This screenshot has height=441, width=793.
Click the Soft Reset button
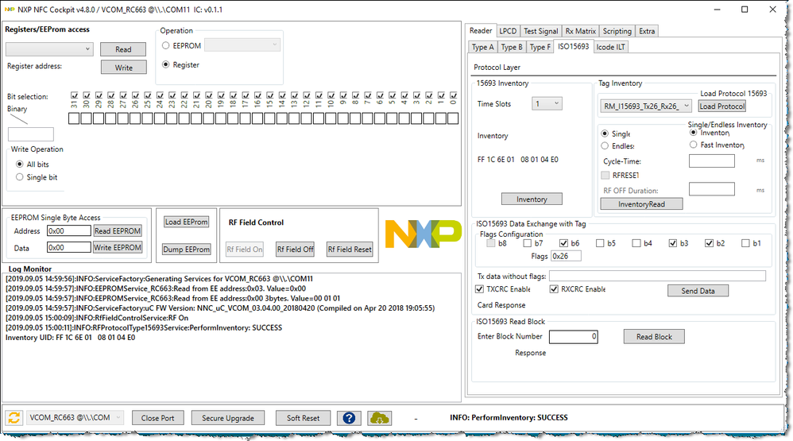click(303, 418)
